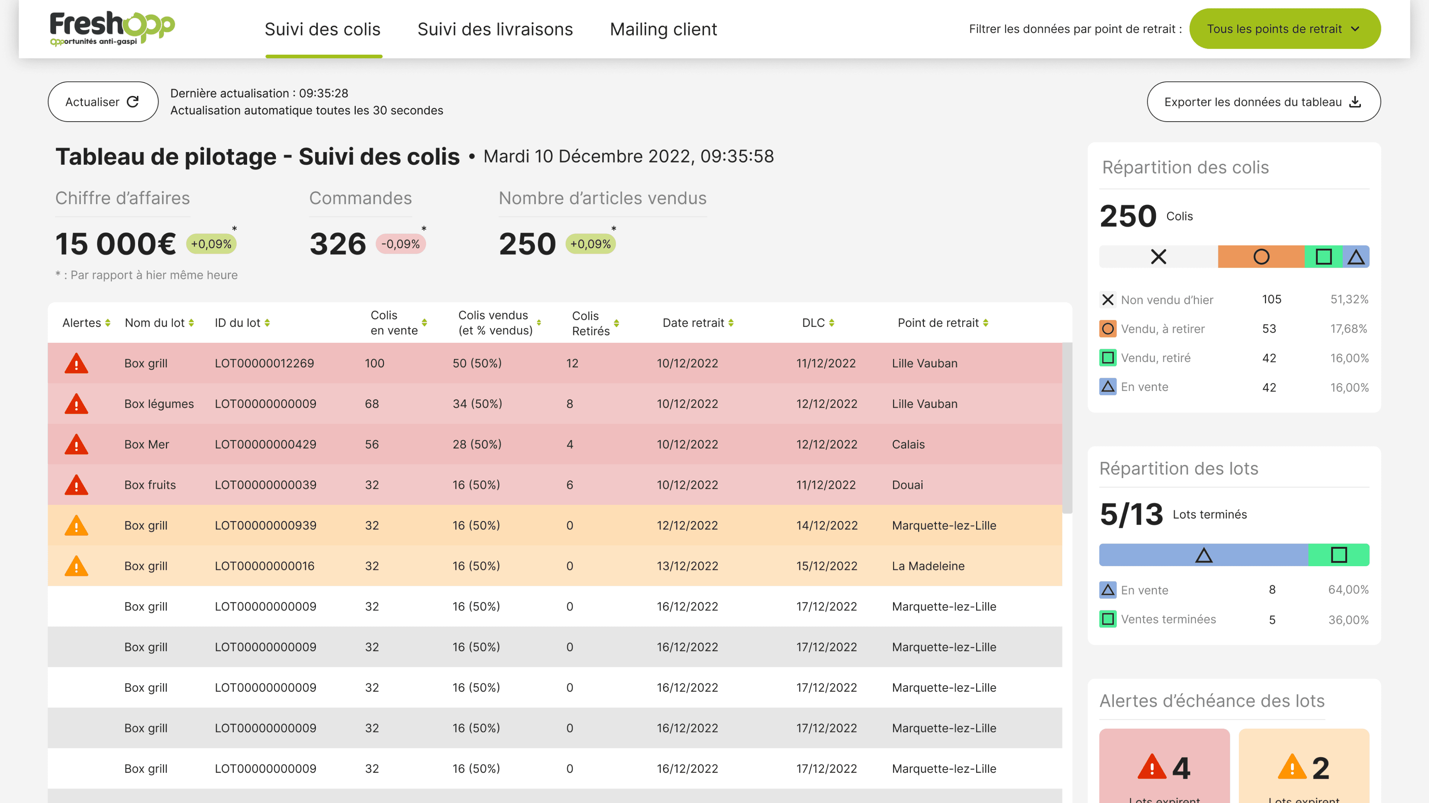
Task: Click the table vertical scrollbar
Action: 1067,428
